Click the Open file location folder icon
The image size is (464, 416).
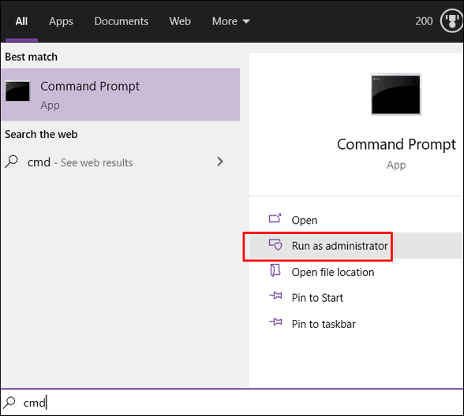(275, 270)
